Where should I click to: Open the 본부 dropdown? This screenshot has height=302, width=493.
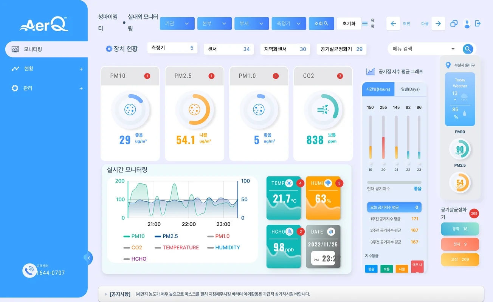(214, 23)
